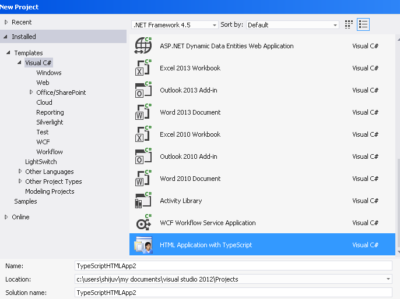400x299 pixels.
Task: Select 'Outlook 2010 Add-in' template name
Action: point(188,156)
